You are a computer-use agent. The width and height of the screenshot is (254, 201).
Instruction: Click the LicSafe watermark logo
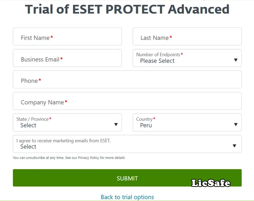click(x=211, y=183)
